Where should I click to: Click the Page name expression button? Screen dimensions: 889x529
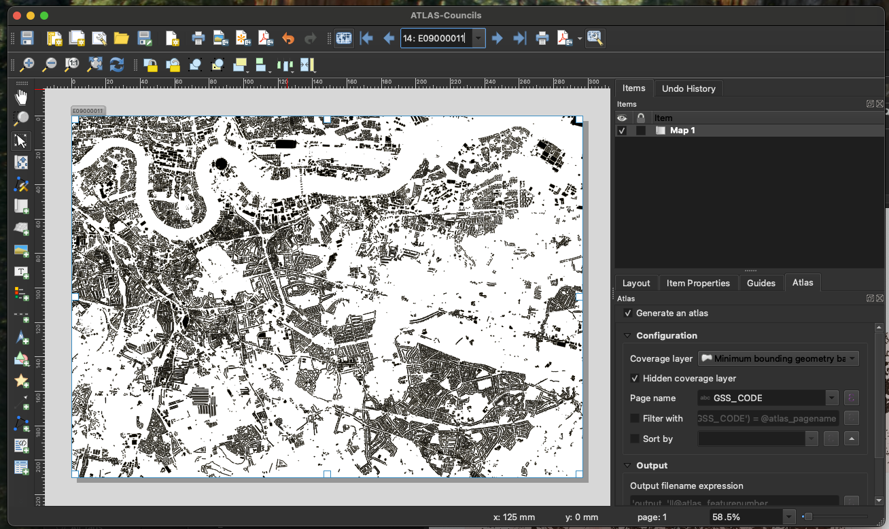tap(852, 398)
